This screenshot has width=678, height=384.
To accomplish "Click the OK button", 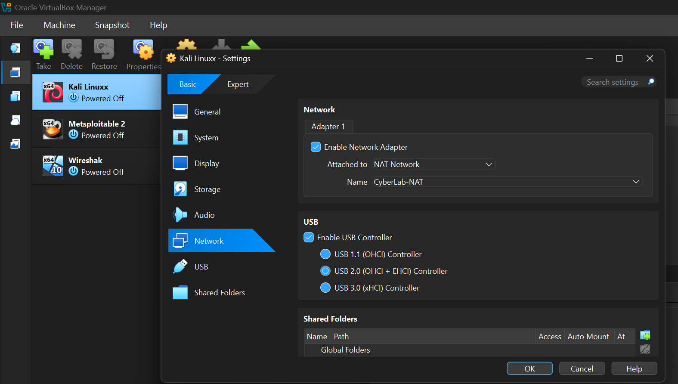I will 529,369.
